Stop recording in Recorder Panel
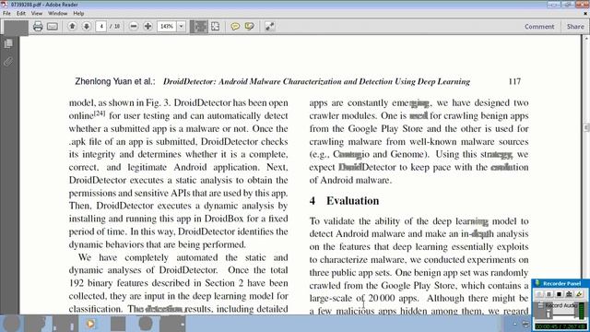Viewport: 590px width, 332px height. coord(560,294)
